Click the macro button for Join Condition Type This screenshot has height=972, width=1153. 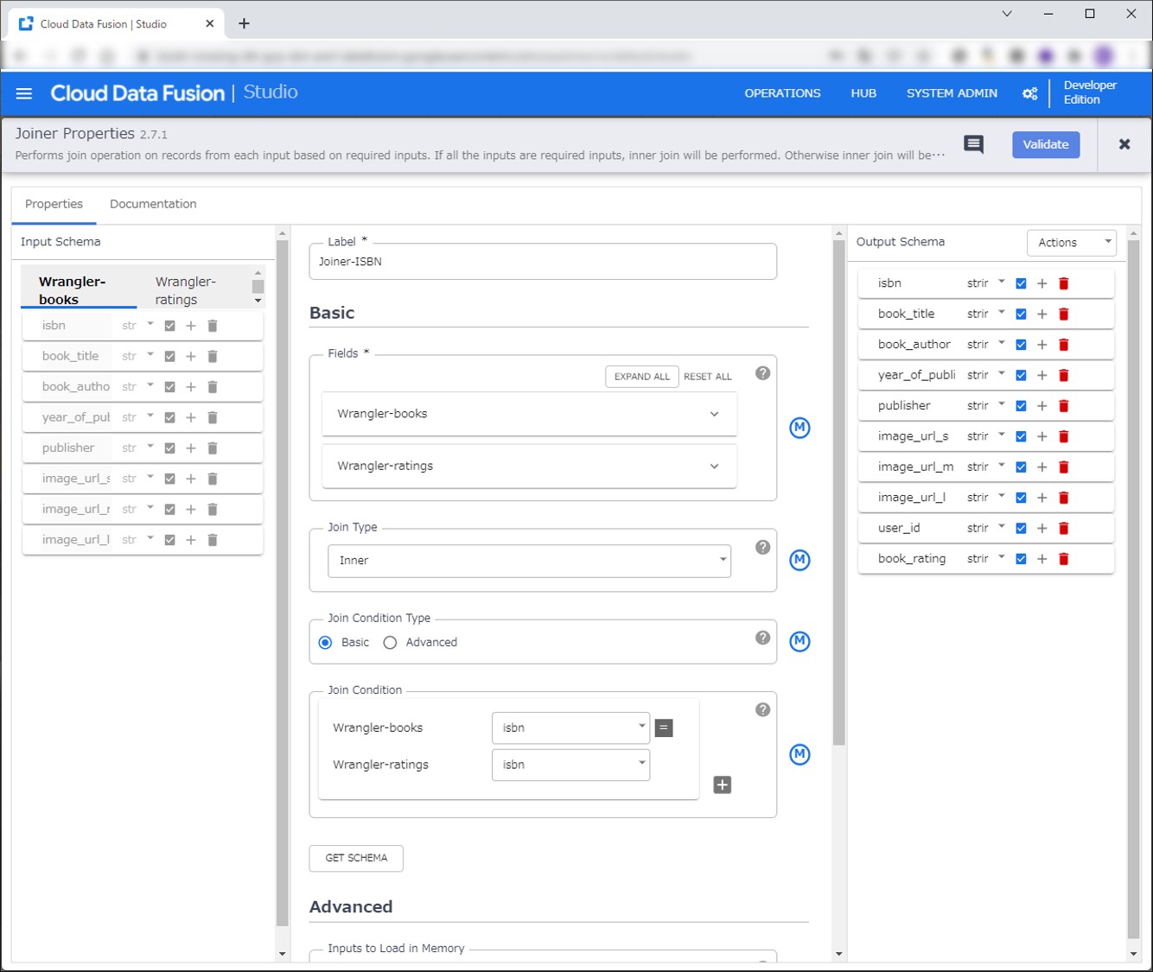point(800,641)
